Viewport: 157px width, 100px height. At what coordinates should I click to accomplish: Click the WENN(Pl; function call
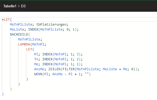click(42, 74)
